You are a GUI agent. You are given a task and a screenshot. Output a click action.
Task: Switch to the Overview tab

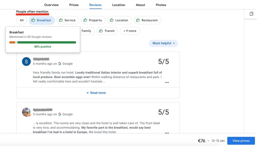pyautogui.click(x=51, y=5)
